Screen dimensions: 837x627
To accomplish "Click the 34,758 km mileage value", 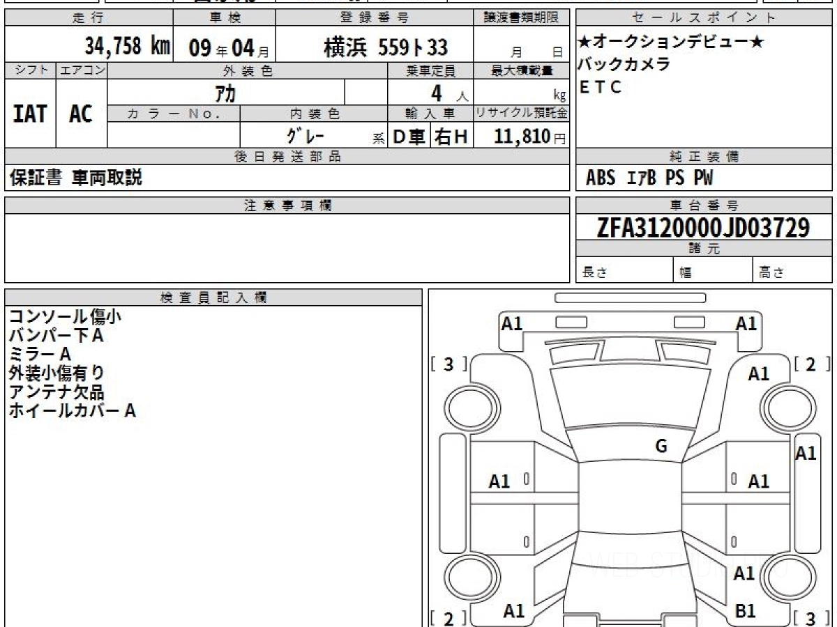I will coord(128,47).
